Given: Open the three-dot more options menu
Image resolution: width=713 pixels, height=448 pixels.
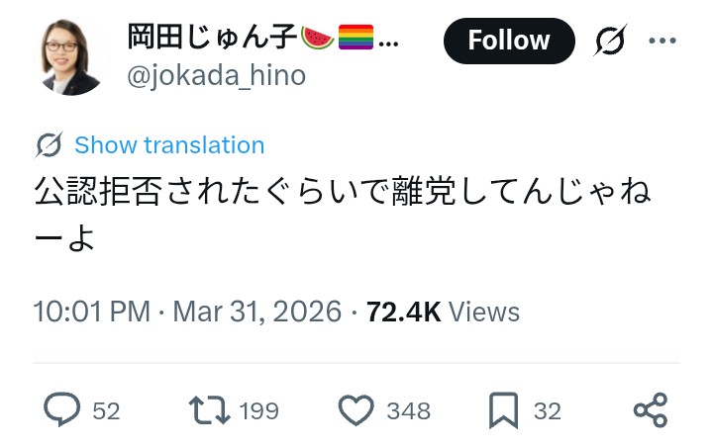Looking at the screenshot, I should pyautogui.click(x=662, y=41).
